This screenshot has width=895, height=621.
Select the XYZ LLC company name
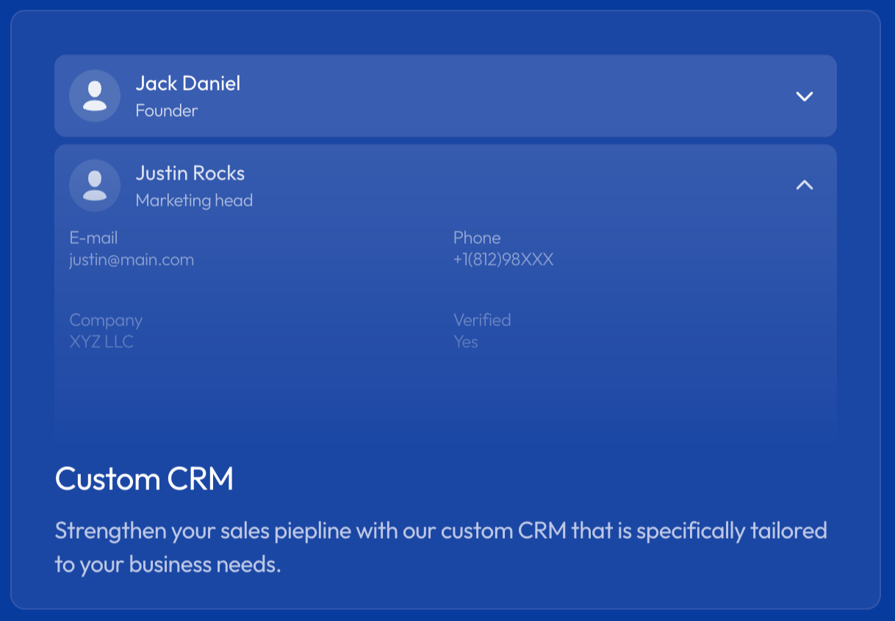click(102, 341)
